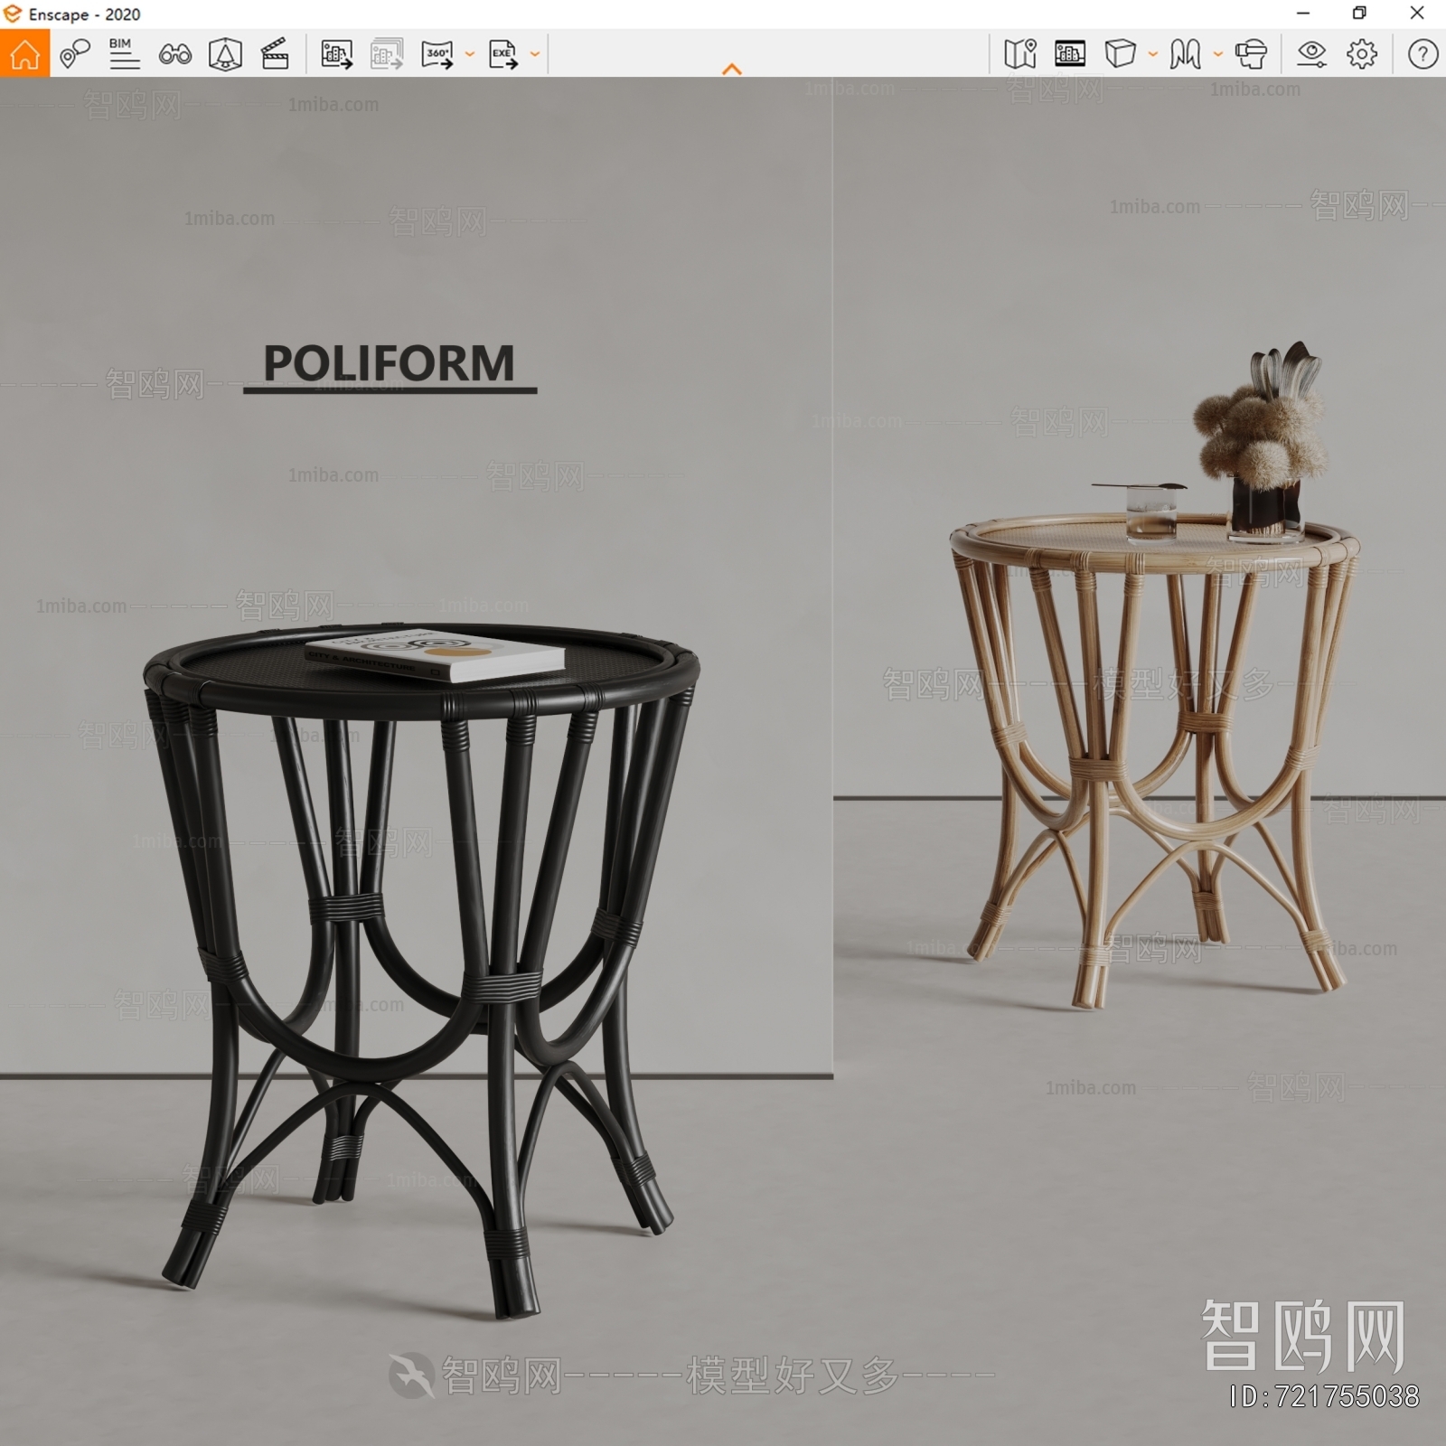The height and width of the screenshot is (1446, 1446).
Task: Click the POLIFORM text in viewport
Action: pos(390,363)
